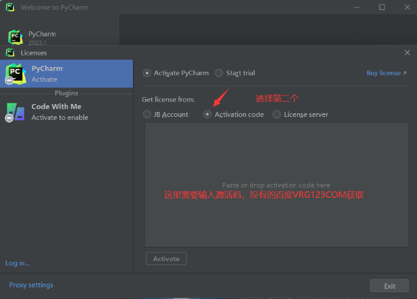
Task: Click the Log in... link
Action: (x=18, y=263)
